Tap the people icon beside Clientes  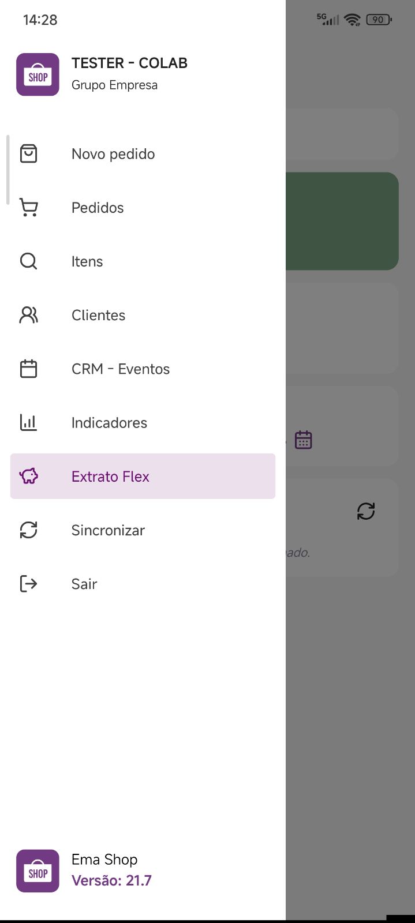tap(29, 315)
